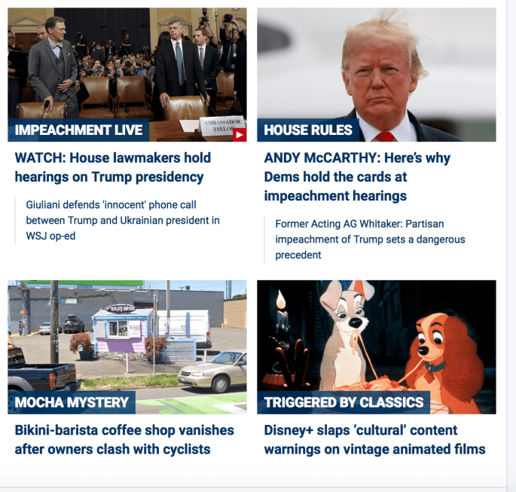The image size is (516, 492).
Task: Open the Lady and the Tramp image
Action: point(377,347)
